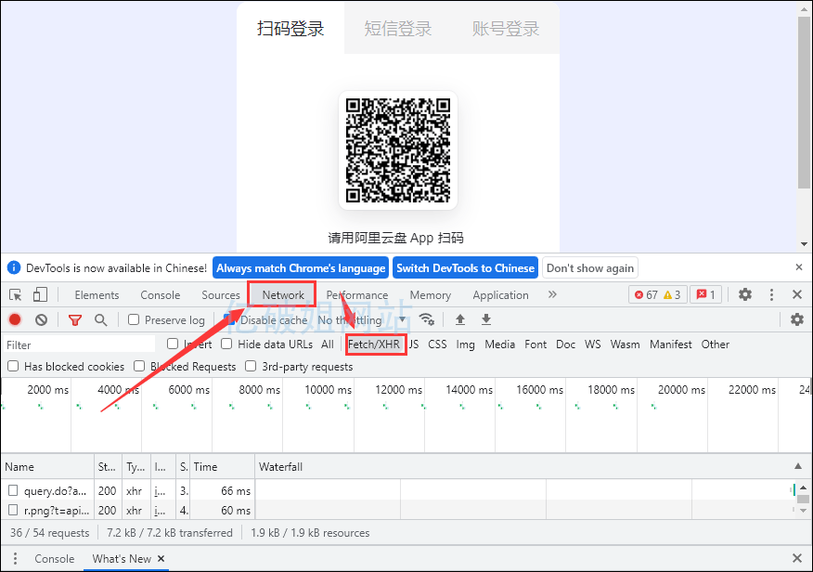Click Don't show again button

pyautogui.click(x=590, y=267)
